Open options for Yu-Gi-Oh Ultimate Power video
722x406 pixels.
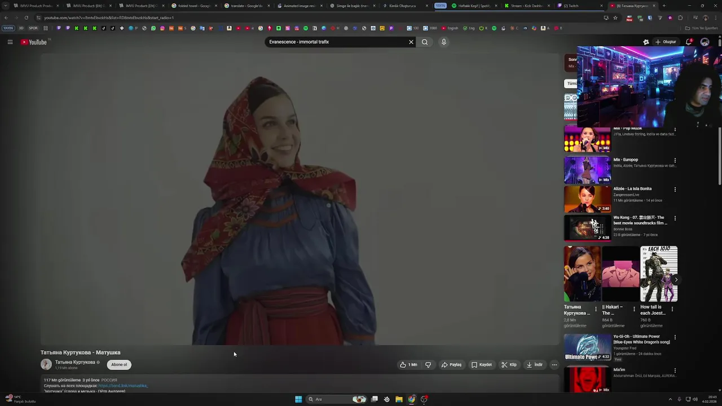pos(675,337)
